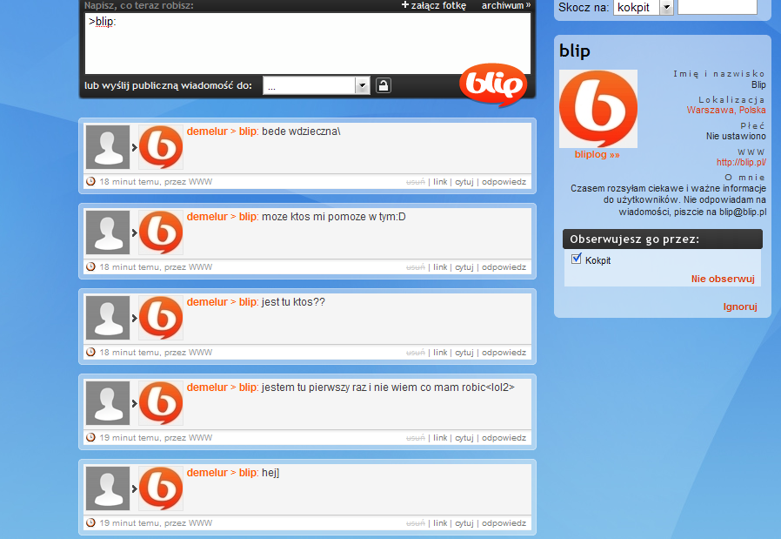781x539 pixels.
Task: Click 'demelur' name in 'hej]' message
Action: click(207, 473)
